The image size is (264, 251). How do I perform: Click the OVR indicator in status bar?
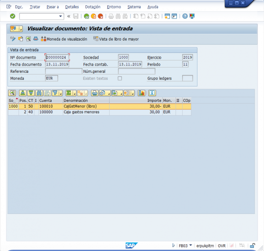(x=222, y=246)
